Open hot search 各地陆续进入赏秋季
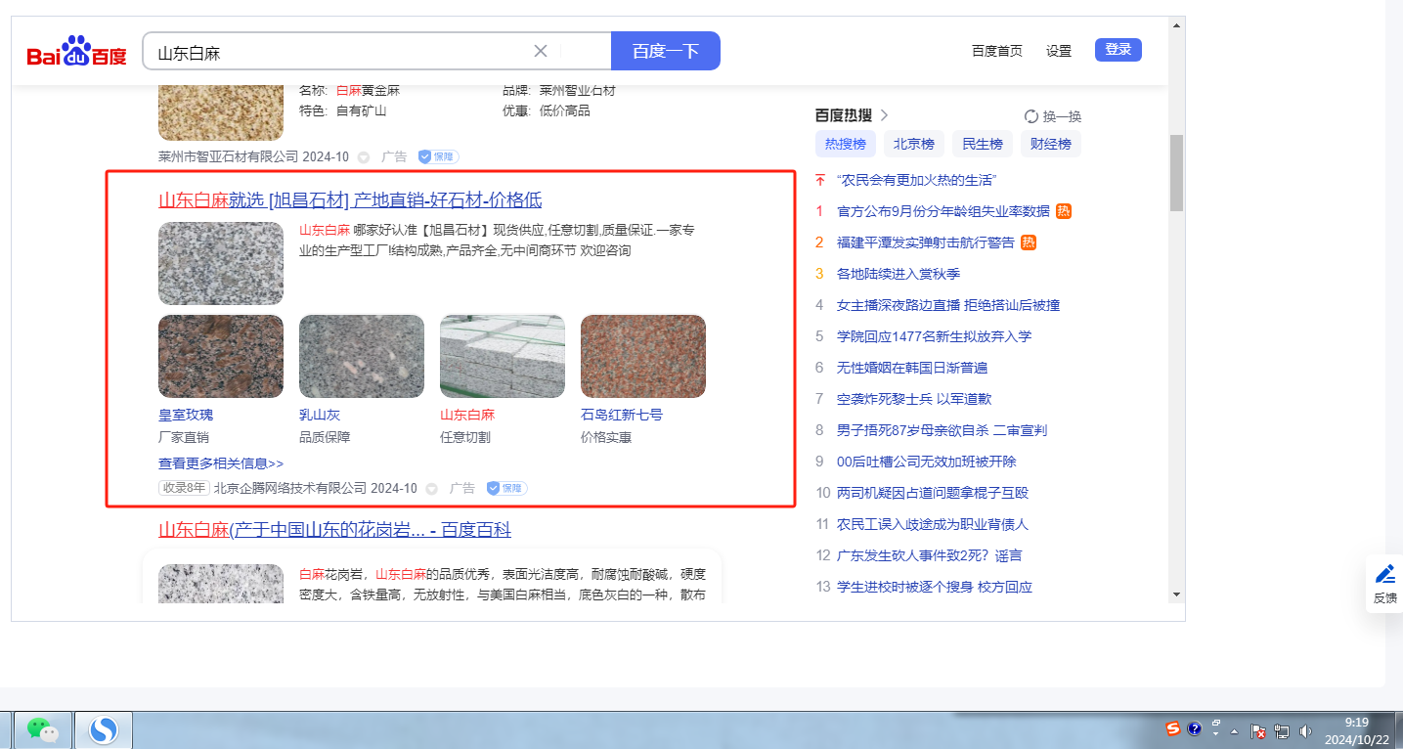The width and height of the screenshot is (1403, 749). pyautogui.click(x=899, y=274)
